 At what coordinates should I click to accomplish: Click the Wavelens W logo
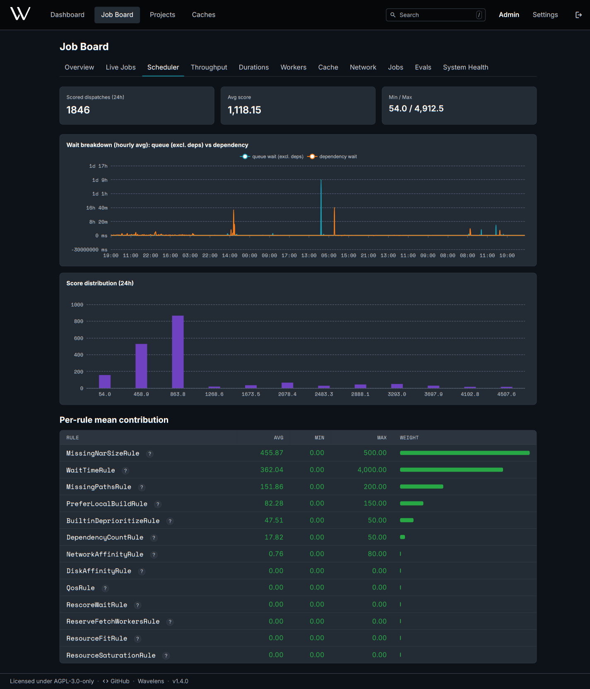pyautogui.click(x=20, y=14)
